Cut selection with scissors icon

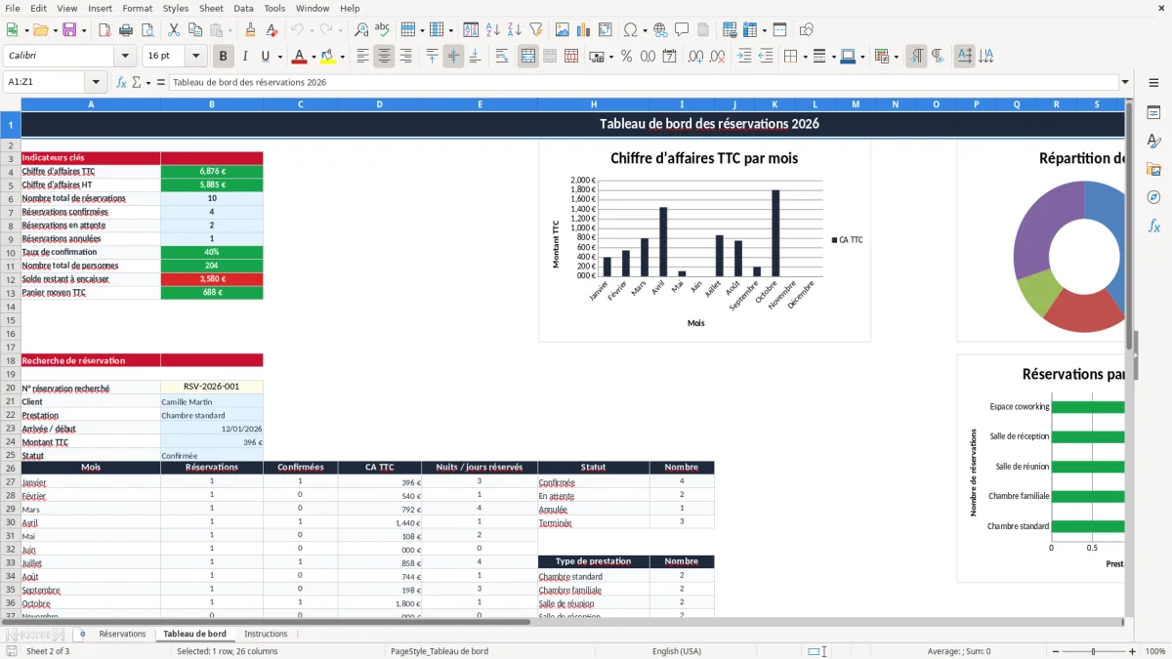[173, 30]
